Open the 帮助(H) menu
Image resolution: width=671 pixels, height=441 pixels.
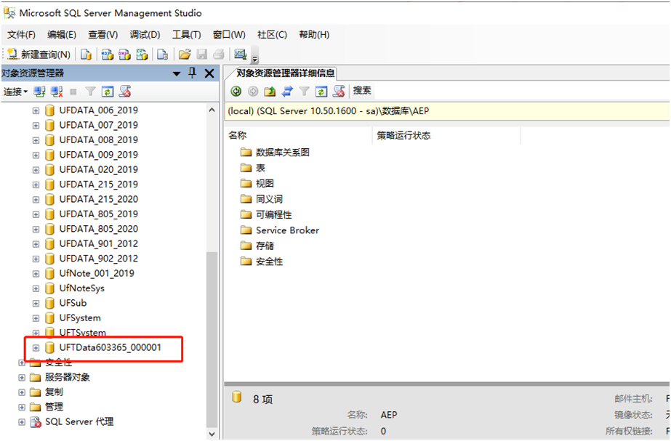[314, 35]
